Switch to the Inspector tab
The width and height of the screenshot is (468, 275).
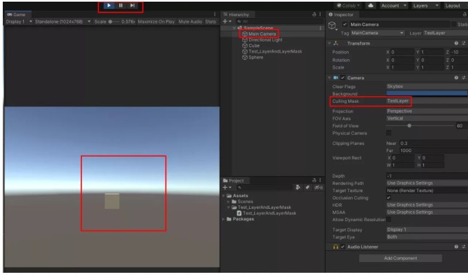coord(341,14)
